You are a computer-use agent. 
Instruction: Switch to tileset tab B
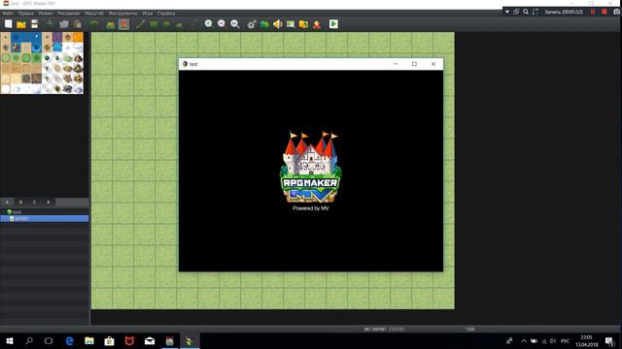coord(21,203)
